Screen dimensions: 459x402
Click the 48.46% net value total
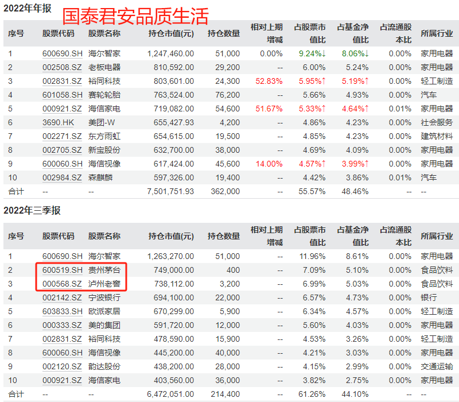coord(355,191)
